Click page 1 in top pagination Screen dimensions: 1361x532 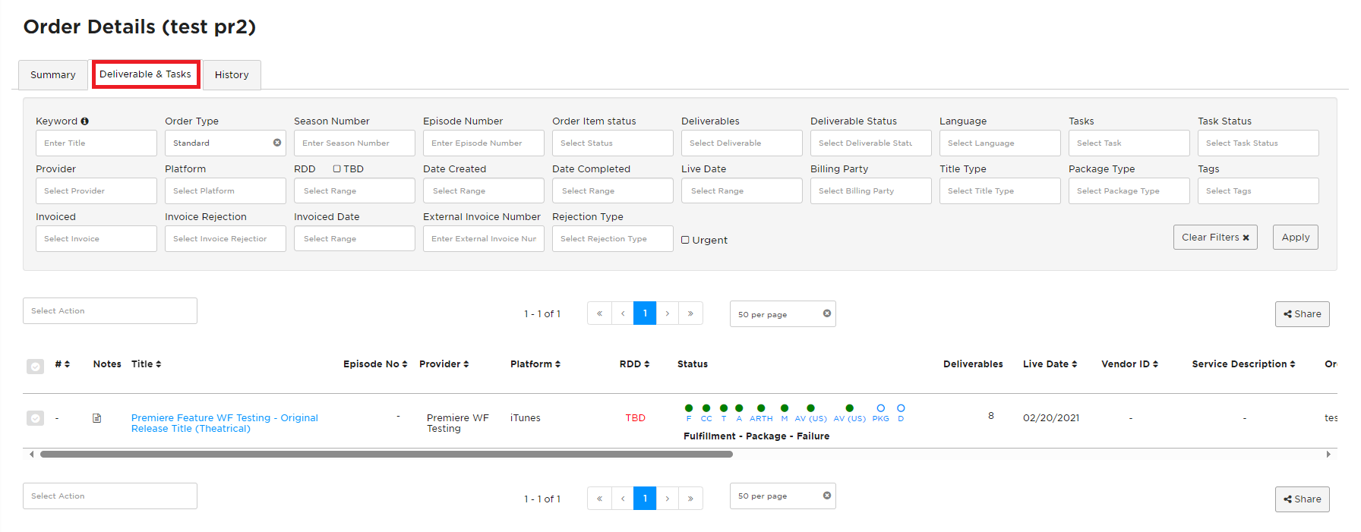645,313
